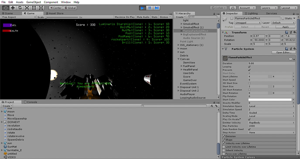Click the Pause button
The width and height of the screenshot is (300, 159).
(x=150, y=7)
